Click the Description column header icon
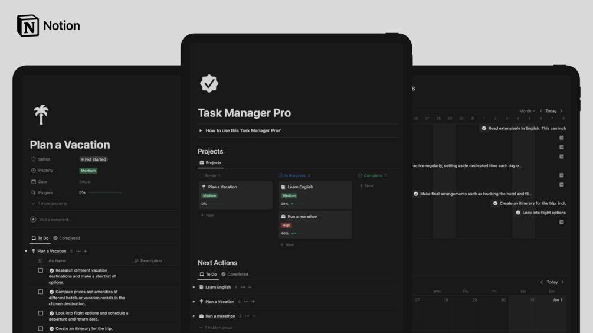593x333 pixels. (x=136, y=261)
